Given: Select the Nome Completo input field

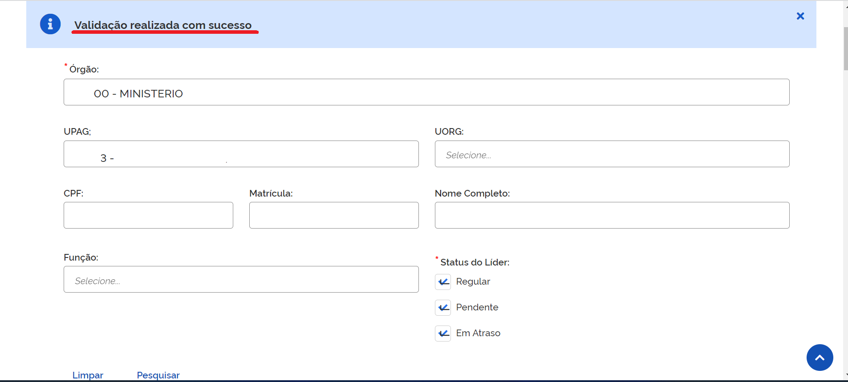Looking at the screenshot, I should tap(612, 216).
